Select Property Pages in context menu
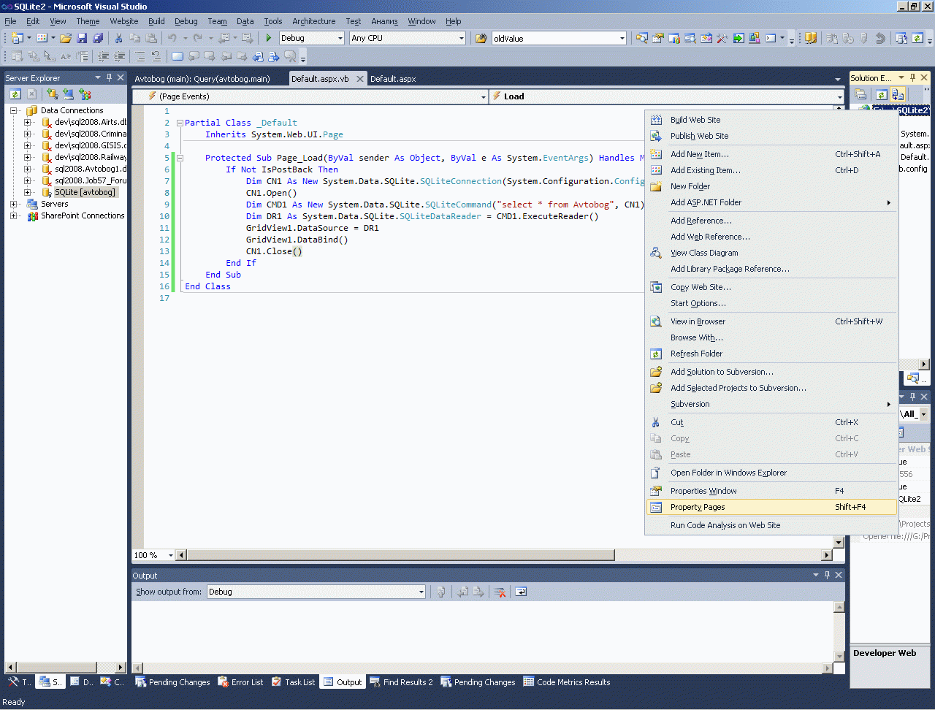 pos(698,507)
